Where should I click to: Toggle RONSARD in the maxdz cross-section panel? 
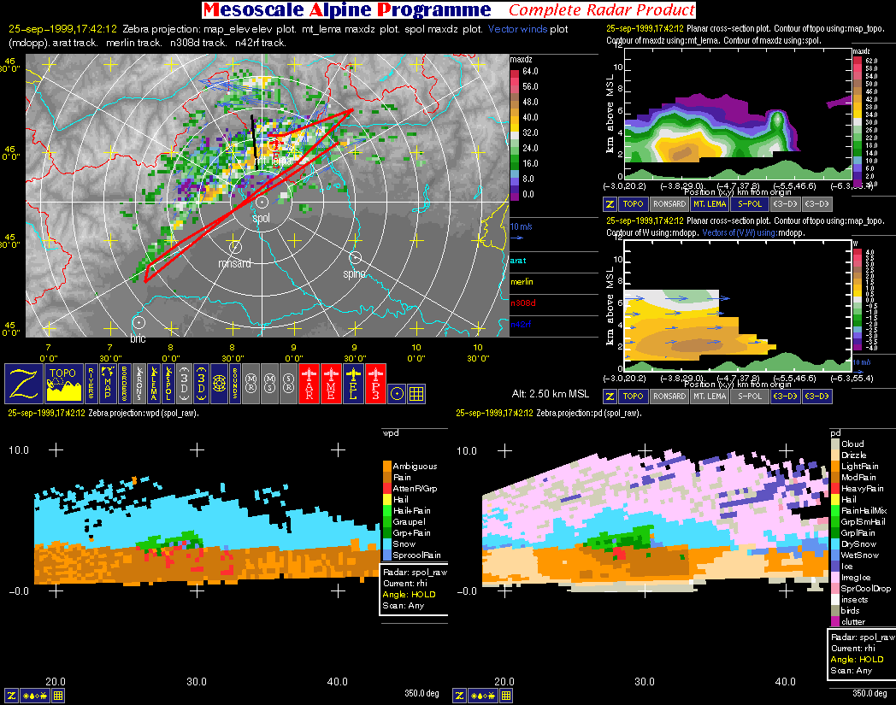[x=667, y=205]
